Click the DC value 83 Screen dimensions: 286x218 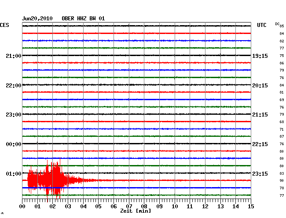coord(282,173)
